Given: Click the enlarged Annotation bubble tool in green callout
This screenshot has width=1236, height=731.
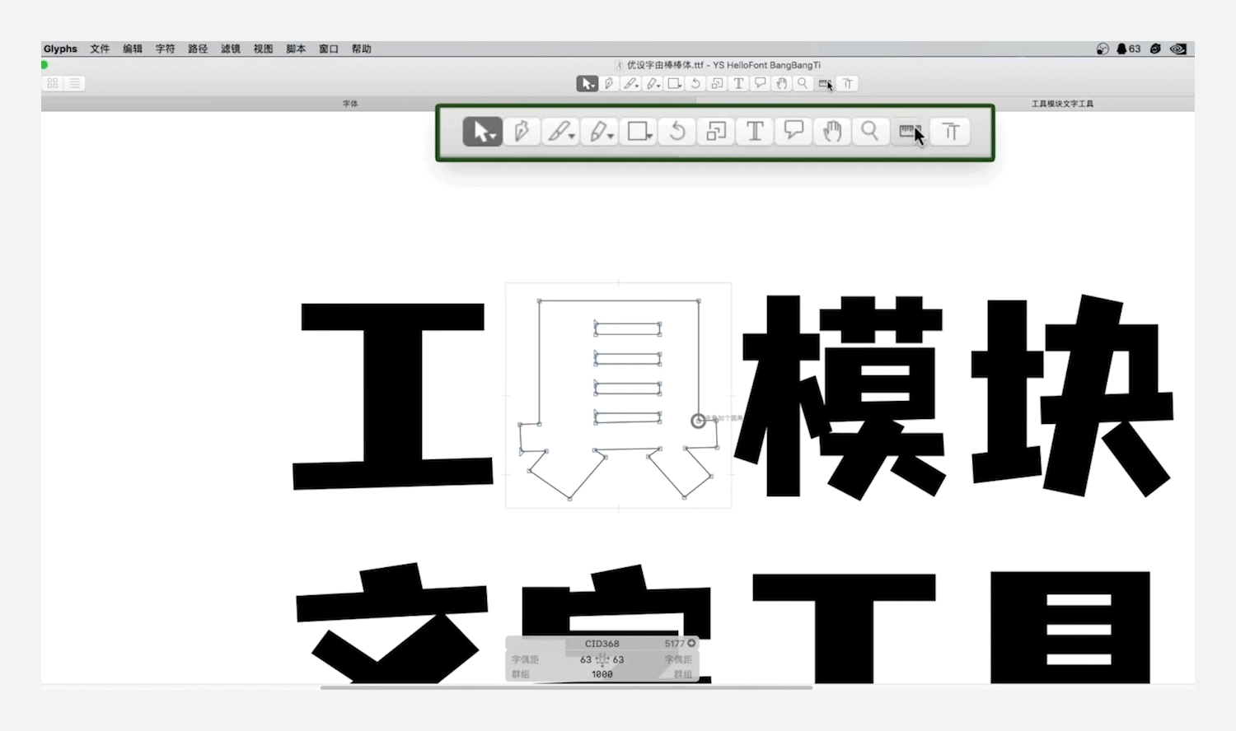Looking at the screenshot, I should pyautogui.click(x=794, y=132).
